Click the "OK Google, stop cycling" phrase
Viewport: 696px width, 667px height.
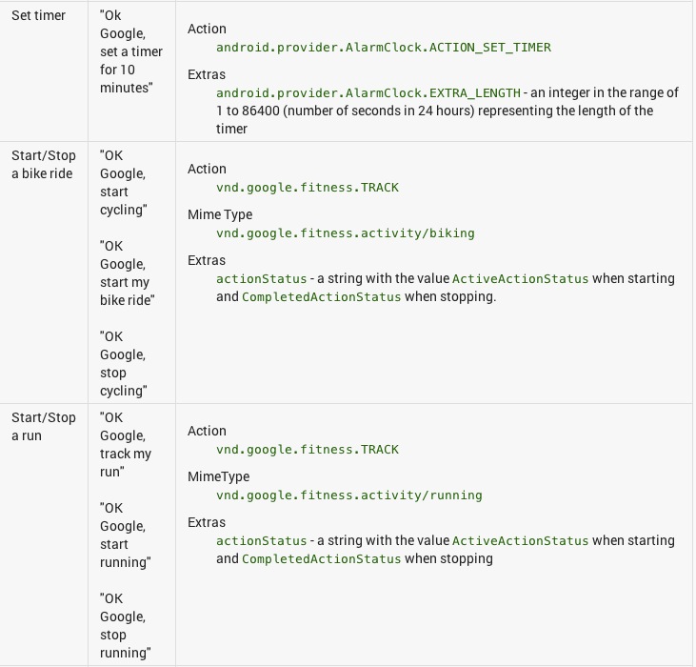(124, 363)
